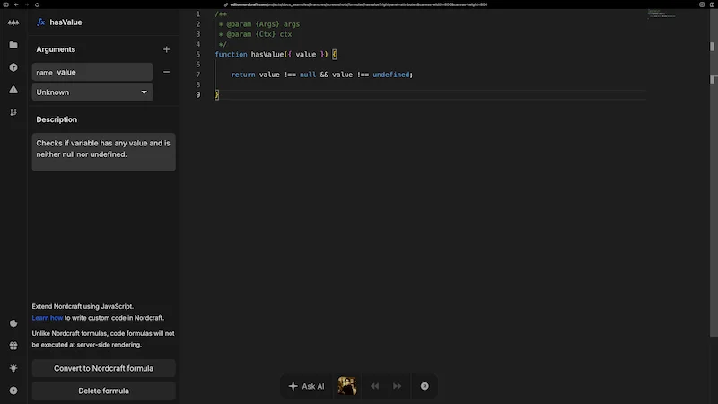Click the hasValue formula title
Viewport: 718px width, 404px height.
coord(66,22)
